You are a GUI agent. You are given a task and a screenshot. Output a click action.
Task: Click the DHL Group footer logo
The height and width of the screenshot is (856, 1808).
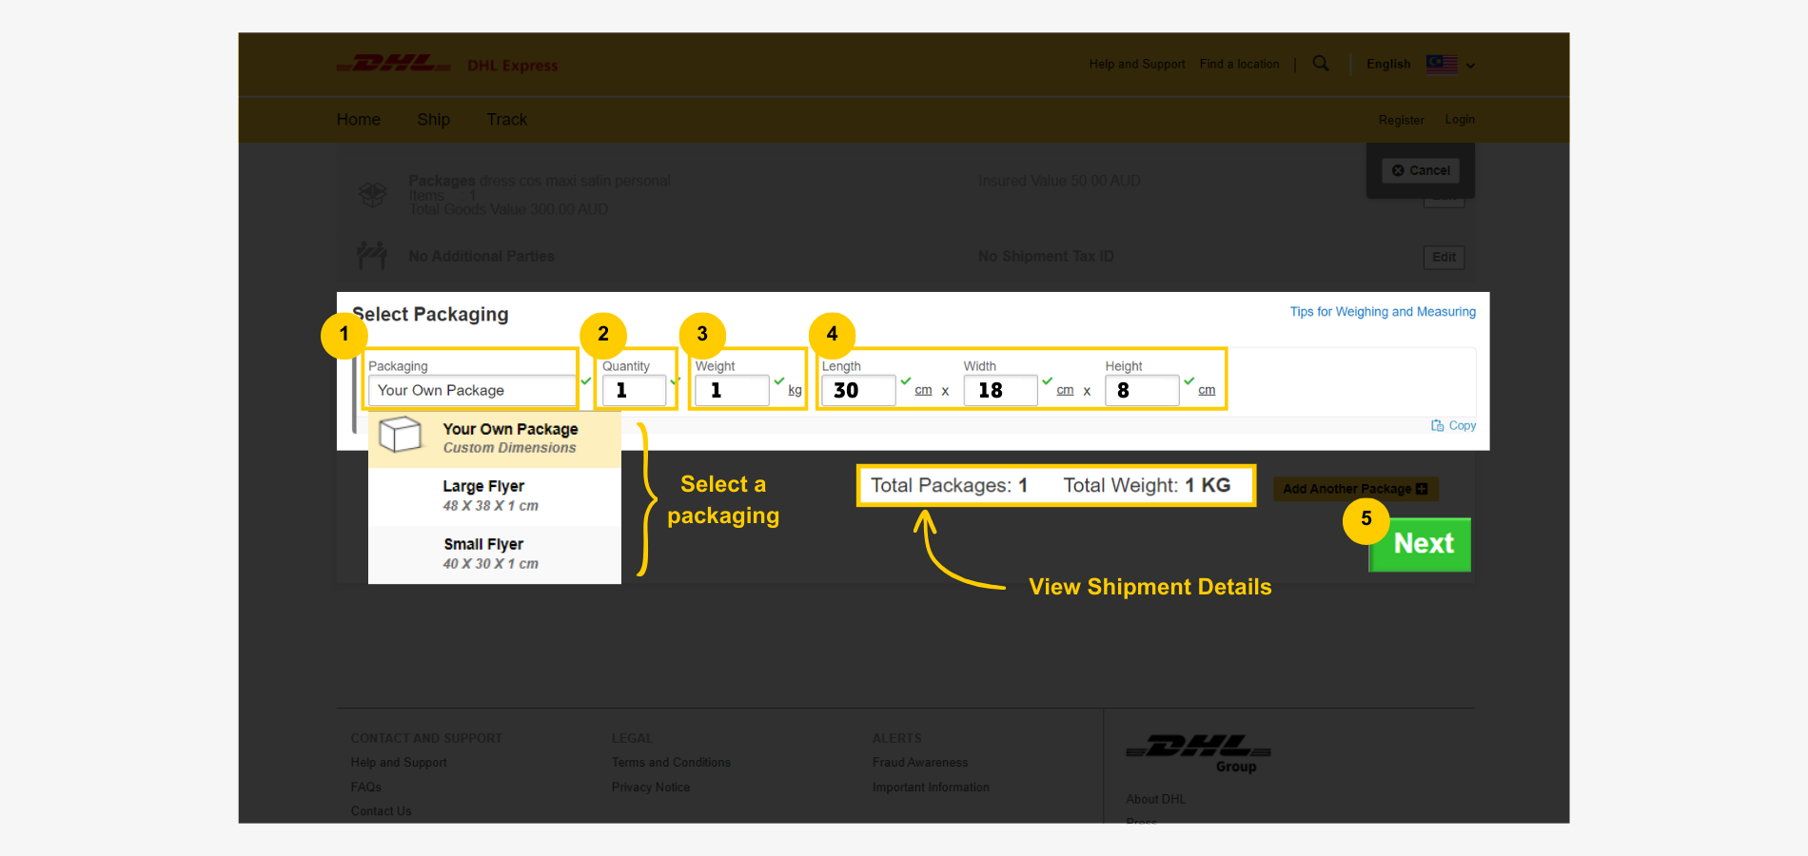click(x=1198, y=753)
